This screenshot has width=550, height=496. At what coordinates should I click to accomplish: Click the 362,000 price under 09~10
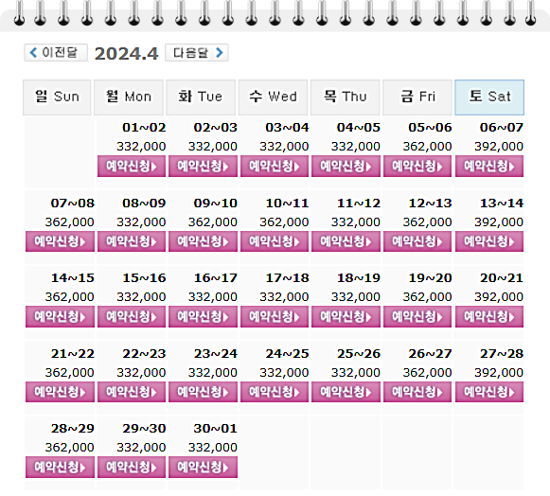pyautogui.click(x=213, y=222)
